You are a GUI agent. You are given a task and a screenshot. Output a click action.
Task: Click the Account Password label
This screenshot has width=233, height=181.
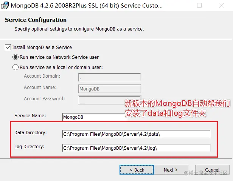(44, 99)
